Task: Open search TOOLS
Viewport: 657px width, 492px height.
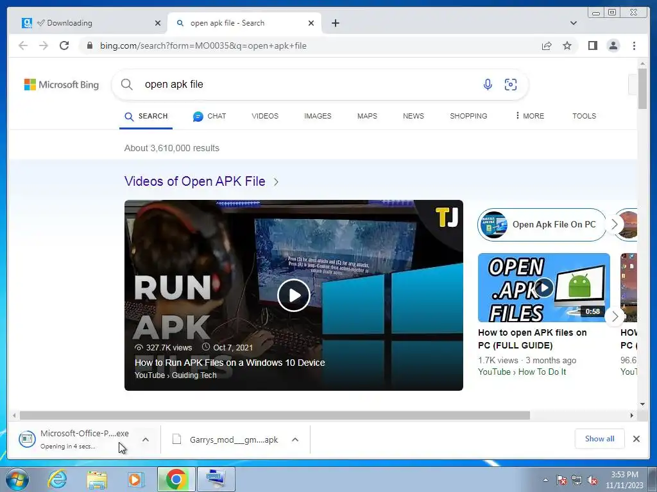Action: pos(584,116)
